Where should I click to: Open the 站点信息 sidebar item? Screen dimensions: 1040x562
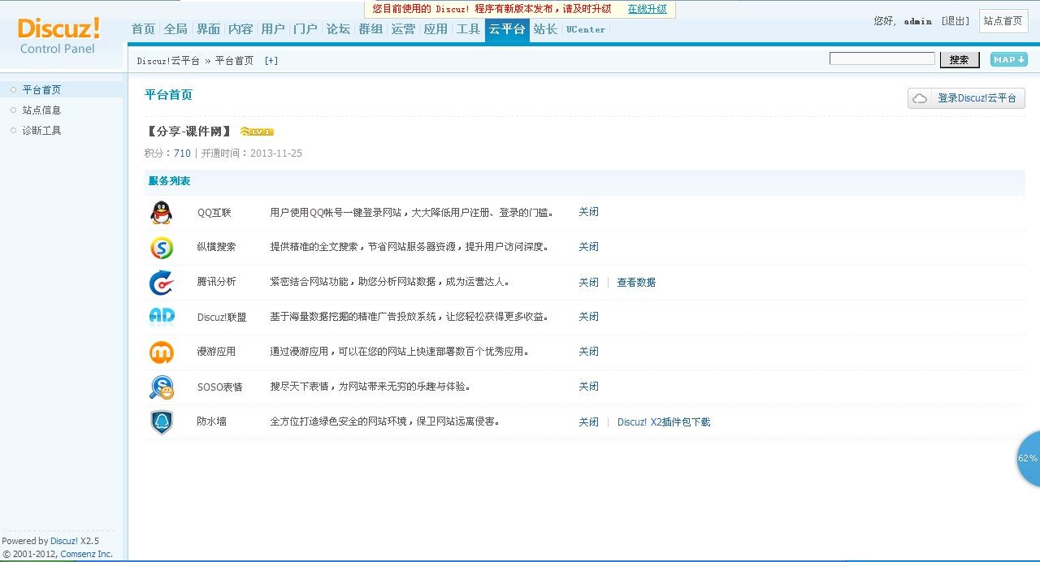[x=41, y=110]
